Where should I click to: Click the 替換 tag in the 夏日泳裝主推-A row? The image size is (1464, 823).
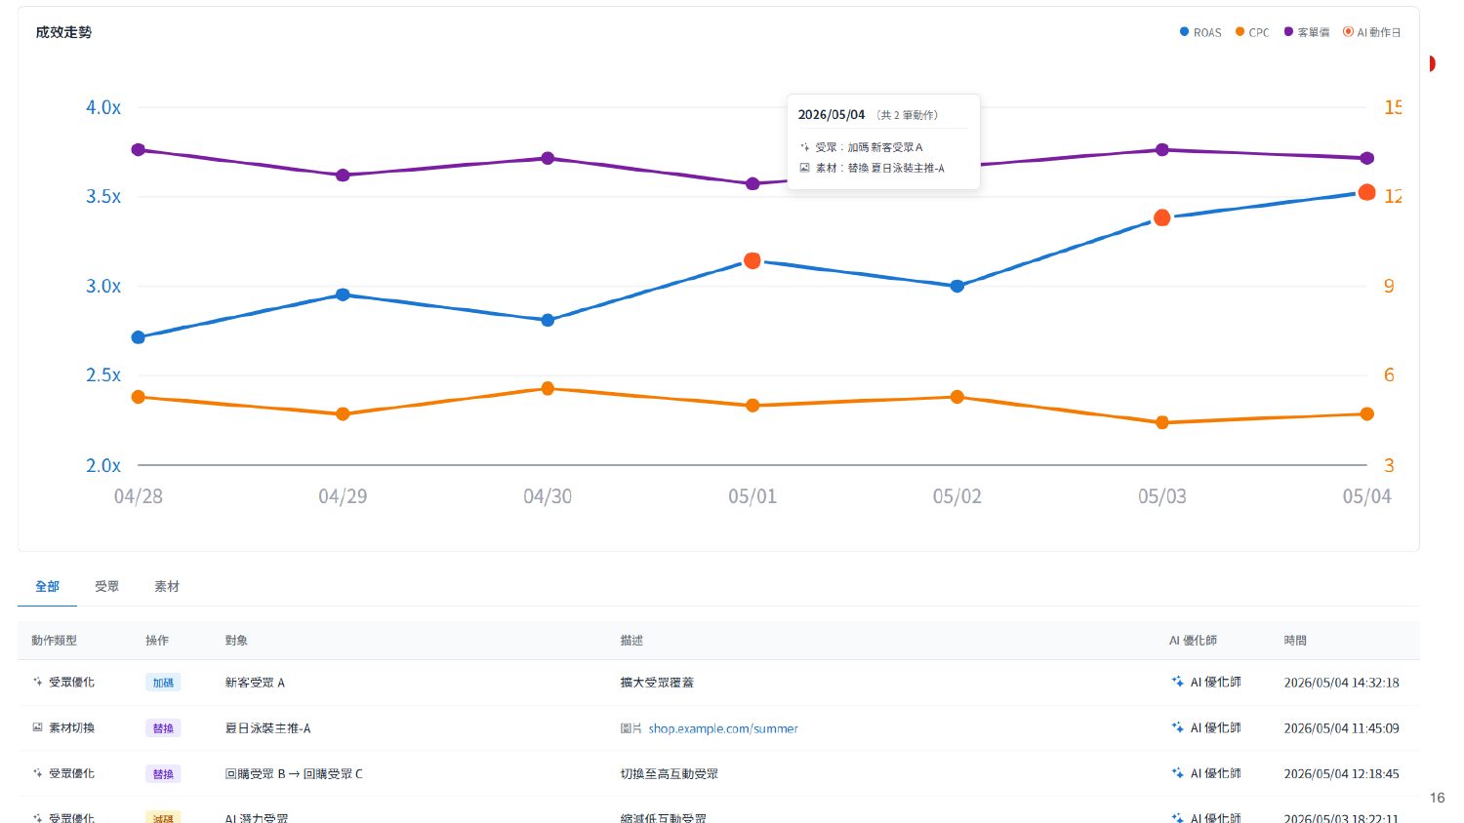click(163, 728)
